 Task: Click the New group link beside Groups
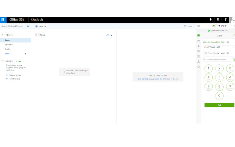(19, 61)
